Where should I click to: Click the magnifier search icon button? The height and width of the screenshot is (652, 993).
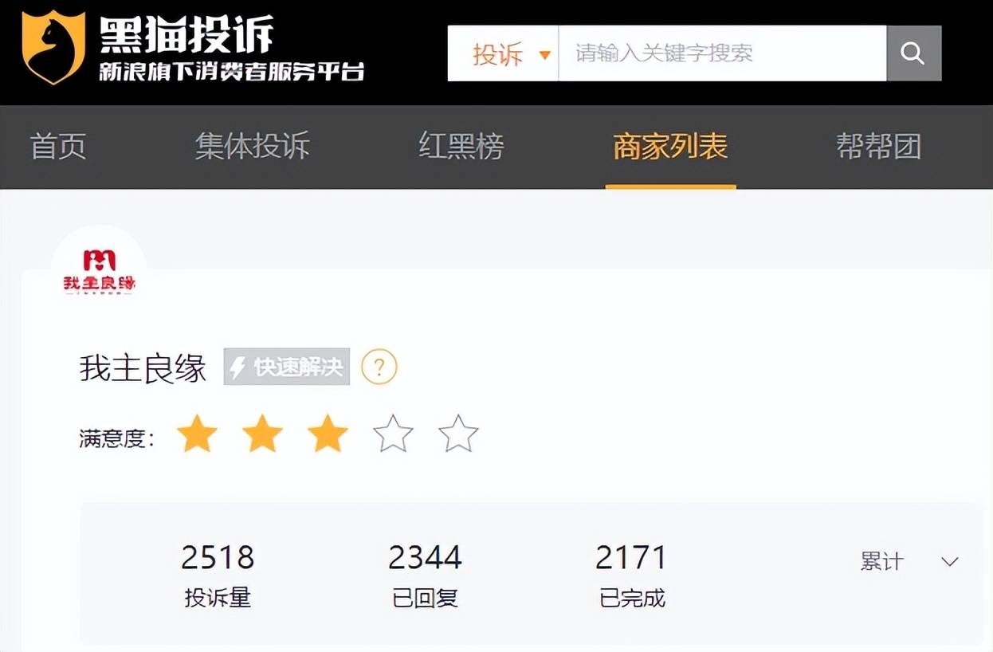coord(913,53)
